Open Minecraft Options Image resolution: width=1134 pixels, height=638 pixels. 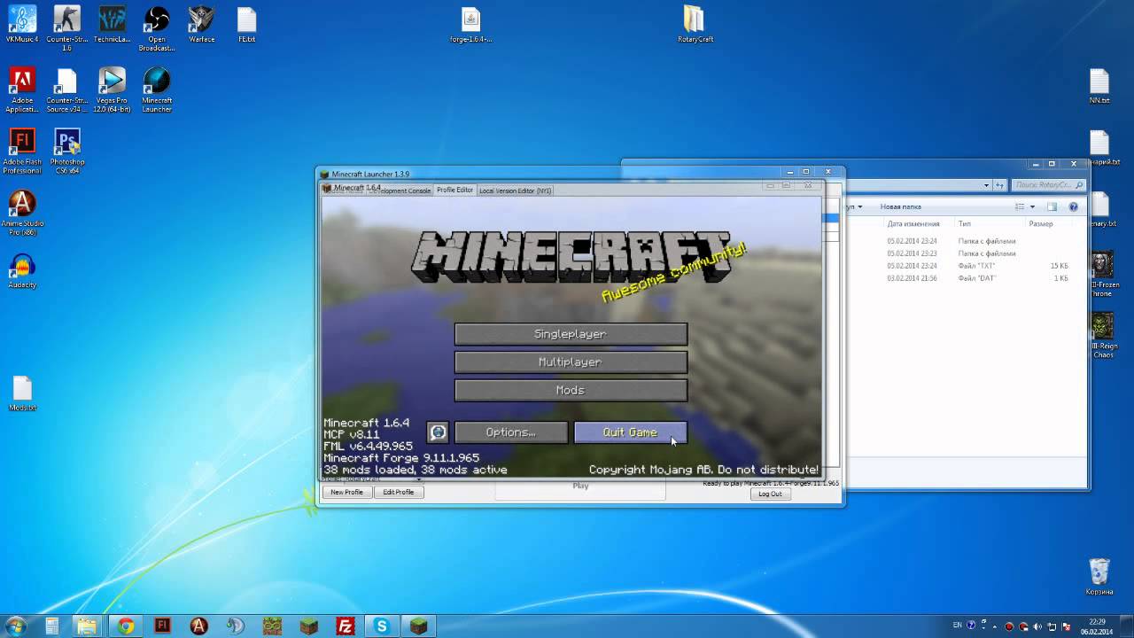click(x=511, y=432)
